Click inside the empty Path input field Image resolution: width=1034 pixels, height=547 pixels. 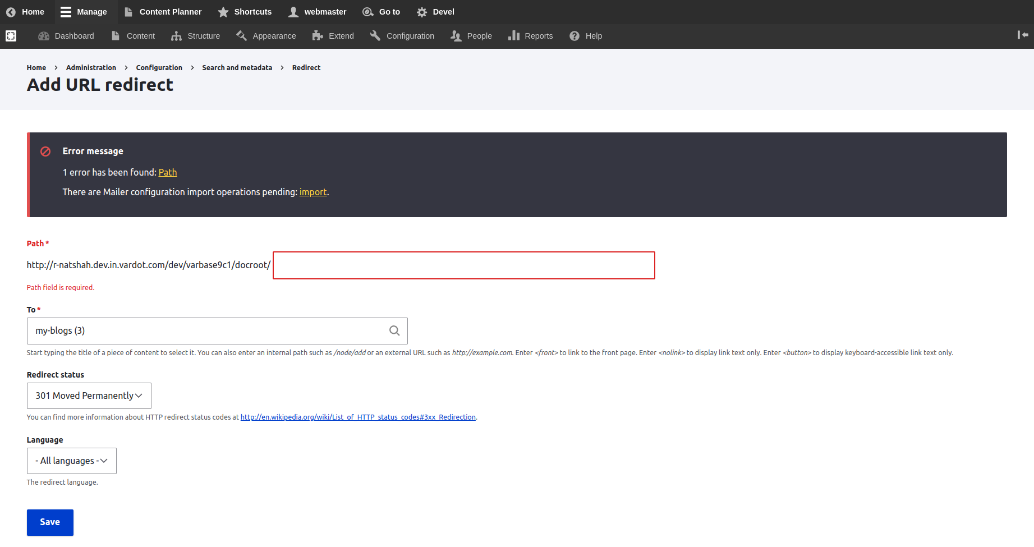(x=463, y=265)
